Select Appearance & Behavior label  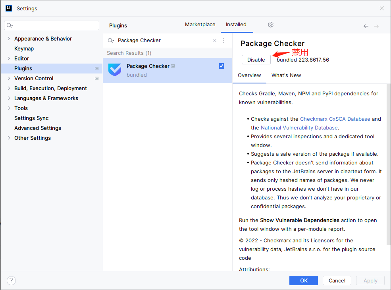[43, 39]
